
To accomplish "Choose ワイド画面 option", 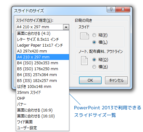I will tap(43, 122).
